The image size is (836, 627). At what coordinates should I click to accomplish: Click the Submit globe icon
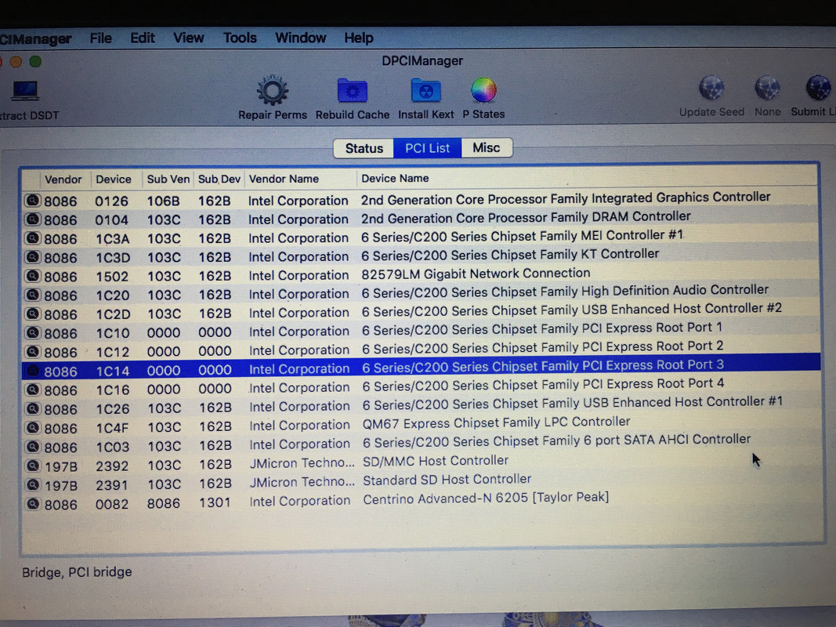click(x=819, y=89)
